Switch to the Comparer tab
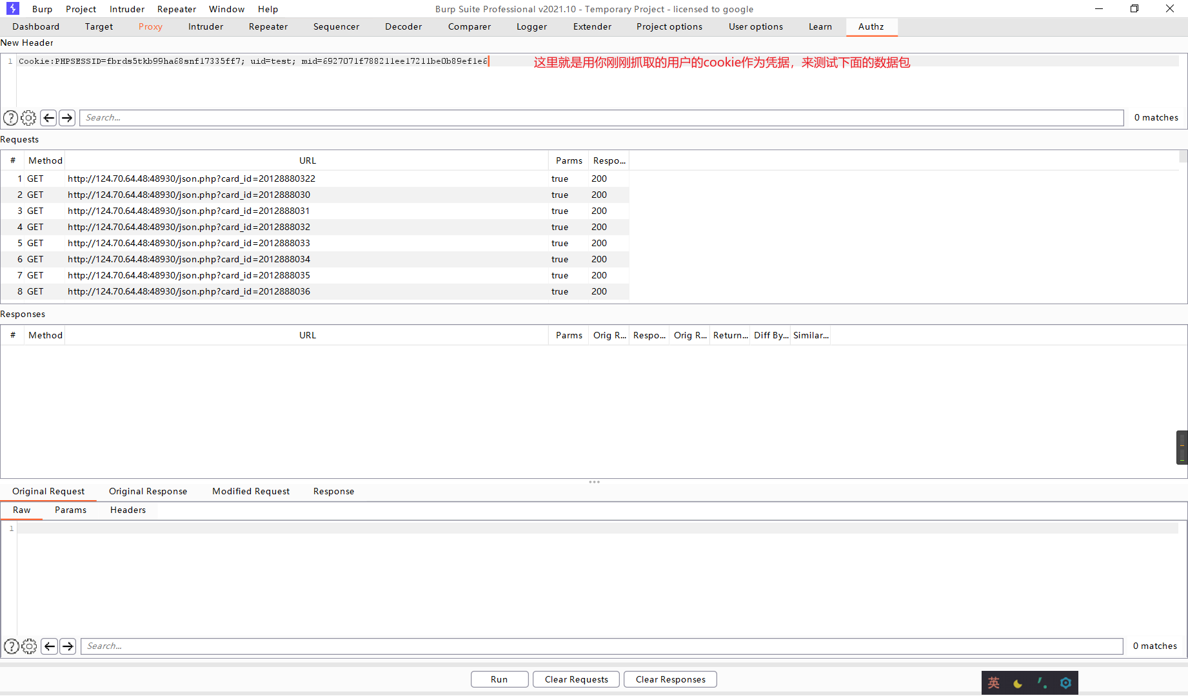The height and width of the screenshot is (696, 1188). 470,27
